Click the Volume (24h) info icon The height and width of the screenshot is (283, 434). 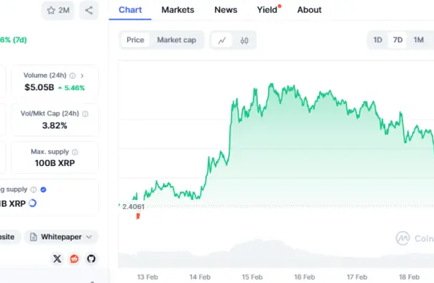(x=73, y=75)
